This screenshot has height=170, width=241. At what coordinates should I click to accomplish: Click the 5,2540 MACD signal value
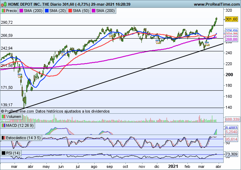pos(231,132)
